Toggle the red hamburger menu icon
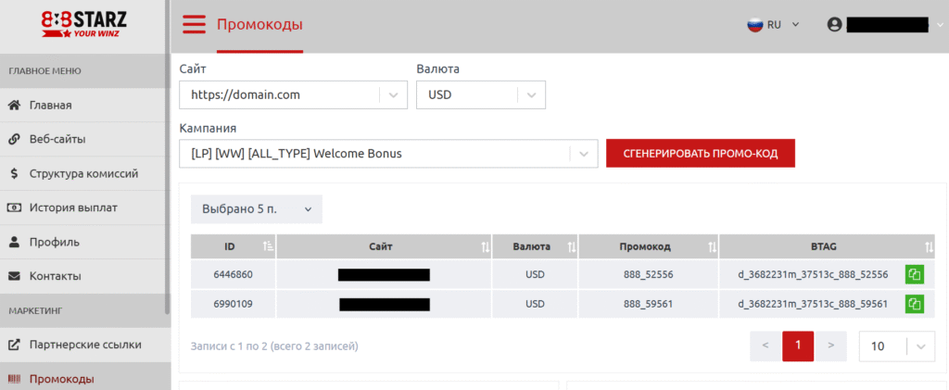 195,24
